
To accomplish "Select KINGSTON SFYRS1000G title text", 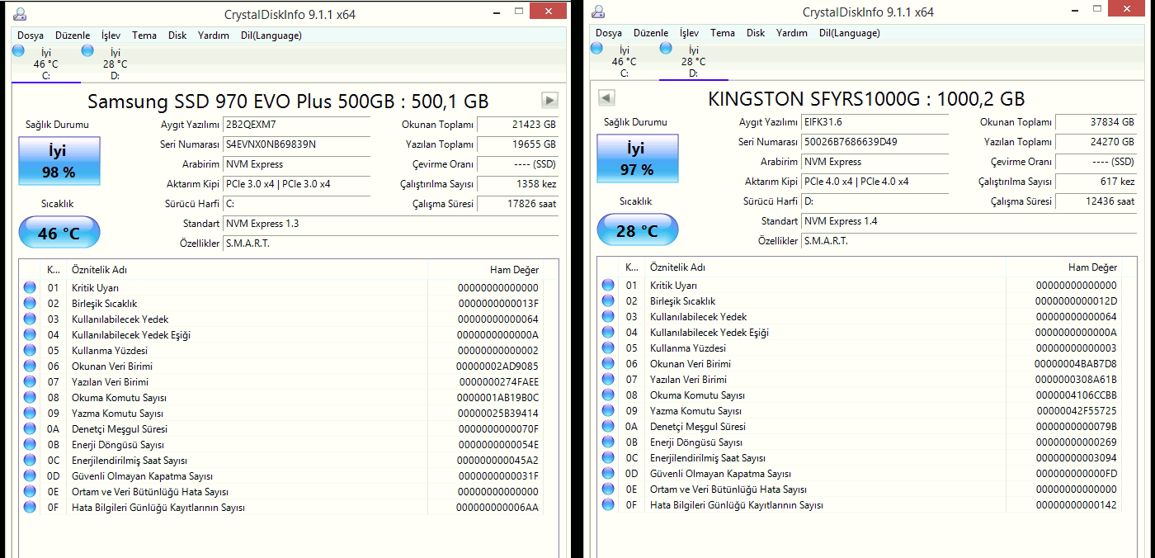I will pos(866,99).
